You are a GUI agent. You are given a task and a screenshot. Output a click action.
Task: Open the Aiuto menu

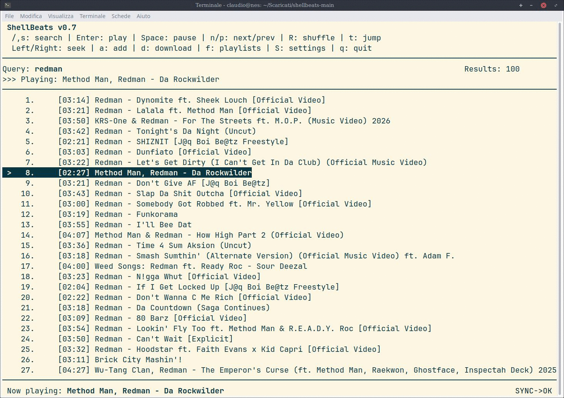pos(143,16)
